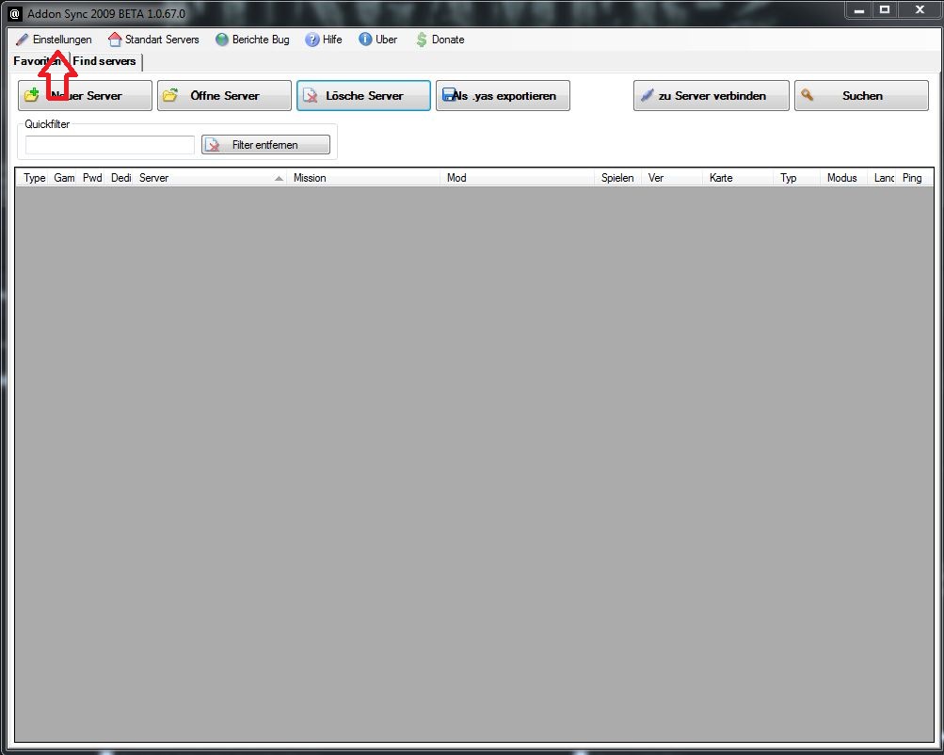Click the green dollar Donate icon
The height and width of the screenshot is (755, 944).
coord(422,40)
